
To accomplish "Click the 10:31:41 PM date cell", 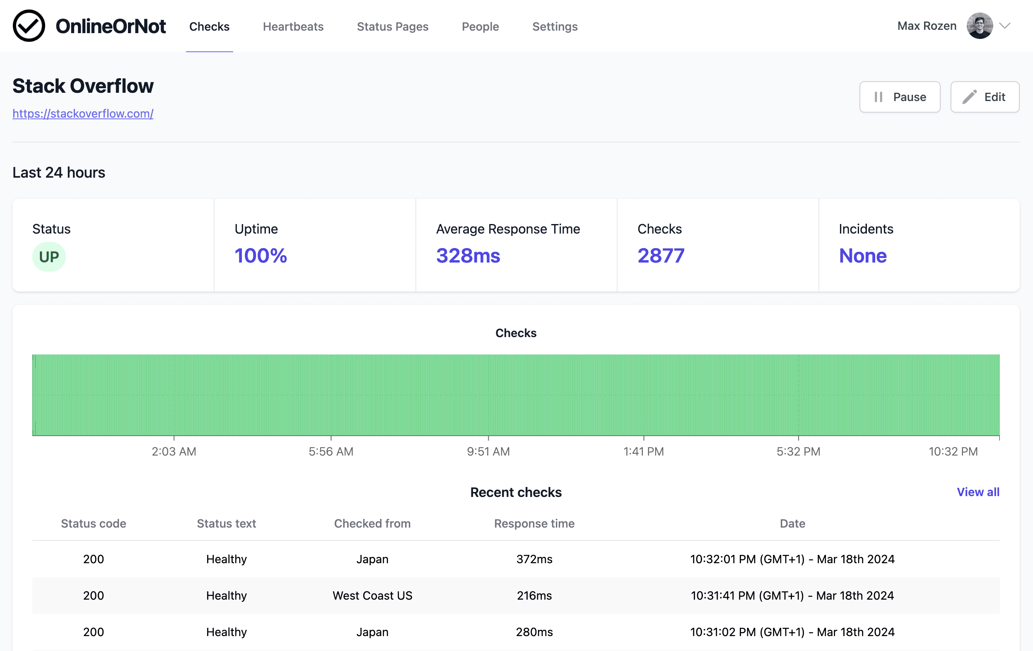I will point(792,595).
